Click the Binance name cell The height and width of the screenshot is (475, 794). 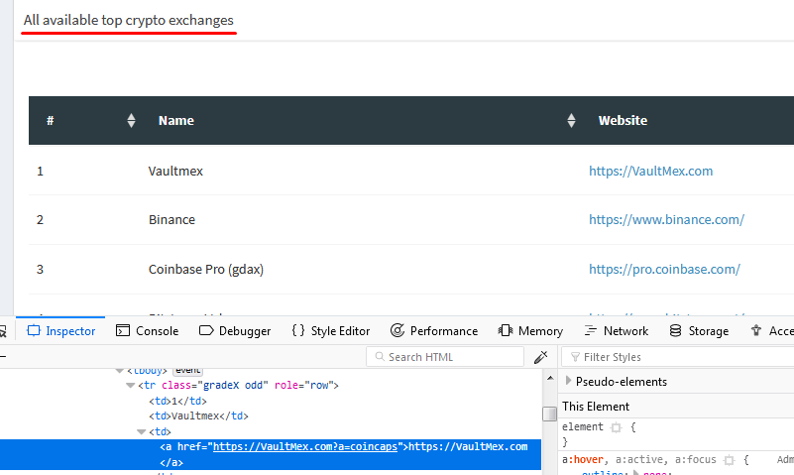coord(171,220)
